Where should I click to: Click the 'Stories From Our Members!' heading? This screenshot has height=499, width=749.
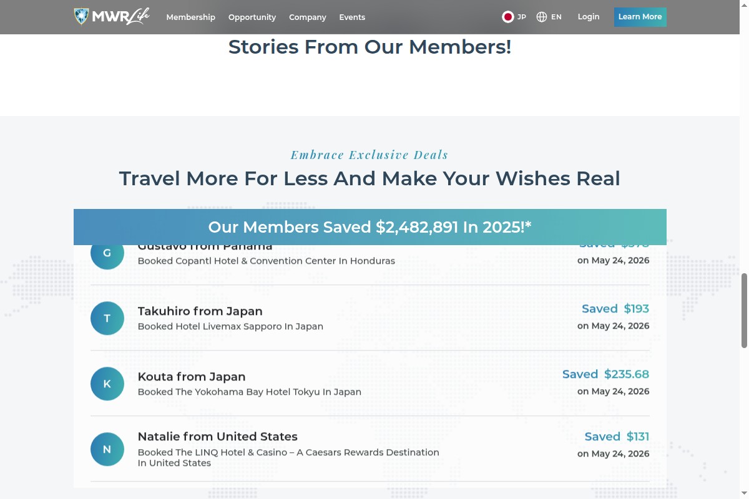pyautogui.click(x=370, y=47)
